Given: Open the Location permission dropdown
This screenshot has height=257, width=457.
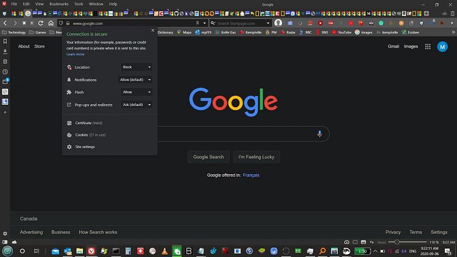Looking at the screenshot, I should [136, 67].
